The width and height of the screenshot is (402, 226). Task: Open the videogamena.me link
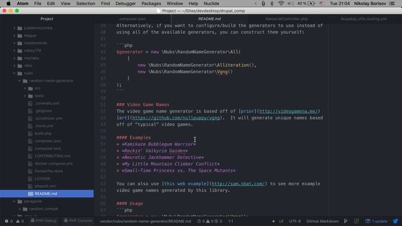[x=288, y=111]
